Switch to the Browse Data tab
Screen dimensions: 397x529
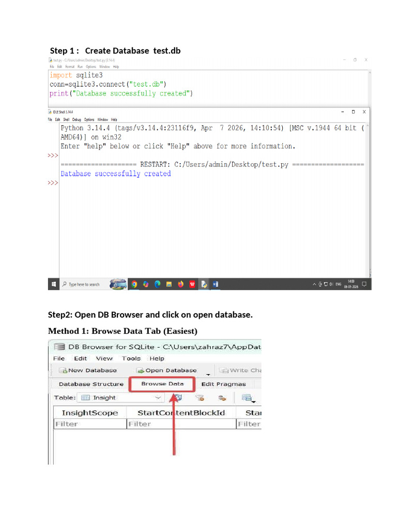click(162, 384)
